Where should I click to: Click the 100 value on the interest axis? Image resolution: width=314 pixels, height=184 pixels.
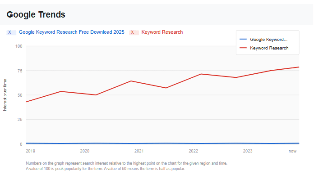coord(18,46)
